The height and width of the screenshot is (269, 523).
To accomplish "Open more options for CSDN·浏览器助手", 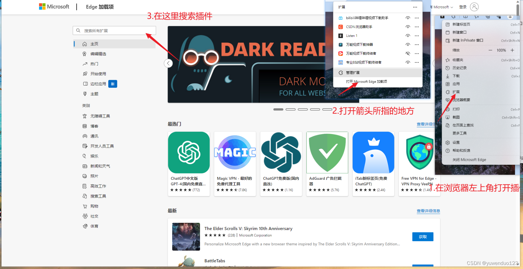I will tap(417, 27).
